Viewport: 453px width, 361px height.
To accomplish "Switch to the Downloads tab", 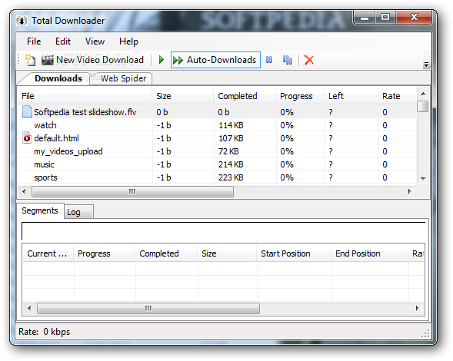I will click(58, 78).
